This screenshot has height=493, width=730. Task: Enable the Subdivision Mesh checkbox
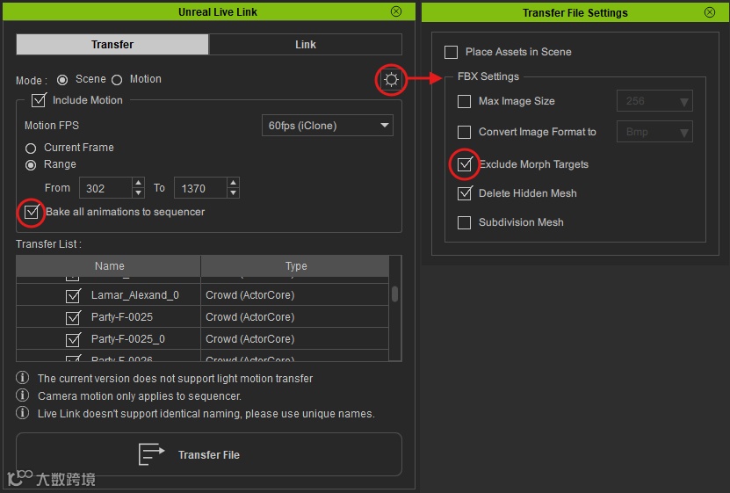[464, 222]
